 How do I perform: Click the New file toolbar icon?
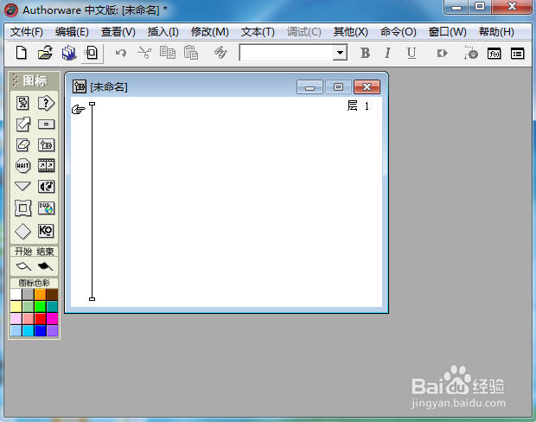click(x=22, y=53)
